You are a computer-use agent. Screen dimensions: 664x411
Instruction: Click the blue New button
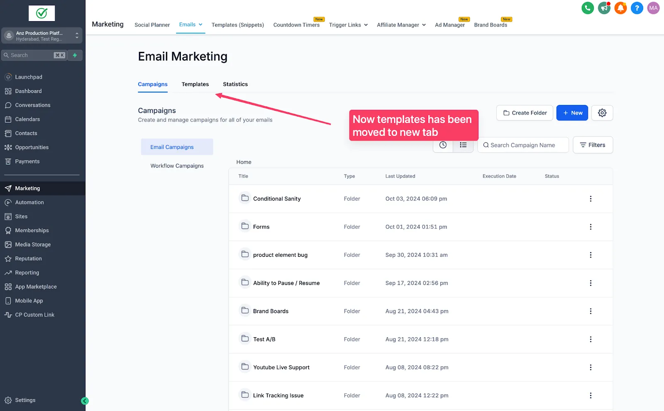click(572, 113)
